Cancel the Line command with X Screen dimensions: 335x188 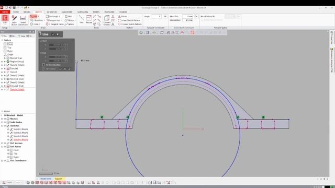pos(58,34)
